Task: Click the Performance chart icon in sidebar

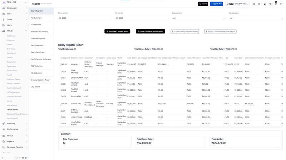Action: [x=4, y=129]
